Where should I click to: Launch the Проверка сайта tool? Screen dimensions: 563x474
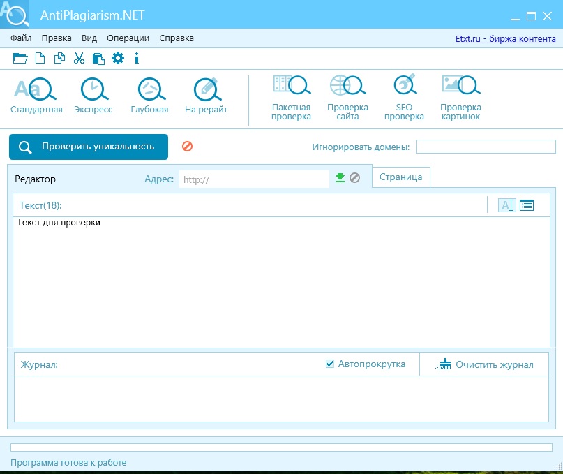point(347,98)
